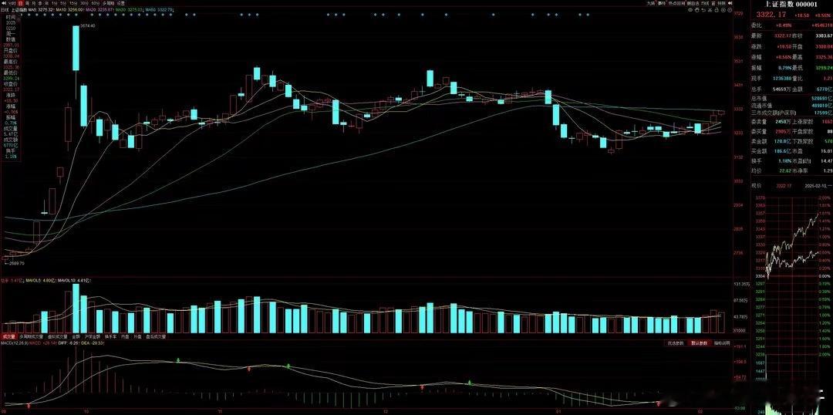Click the 优选参数 button in MACD panel

click(x=676, y=343)
